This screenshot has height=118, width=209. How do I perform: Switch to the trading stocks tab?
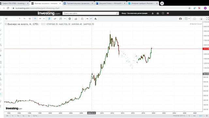78,3
